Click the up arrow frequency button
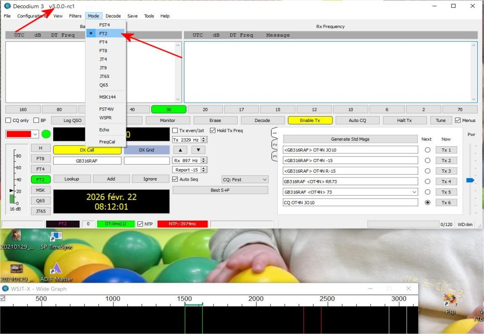 [x=180, y=150]
